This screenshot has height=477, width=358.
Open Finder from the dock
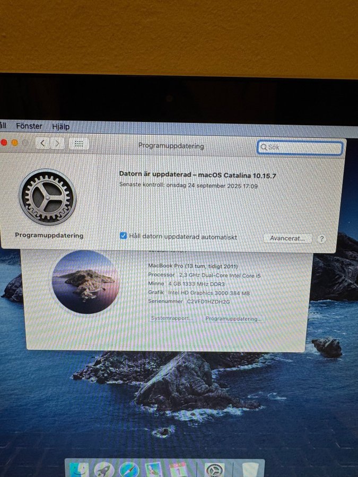tap(79, 470)
